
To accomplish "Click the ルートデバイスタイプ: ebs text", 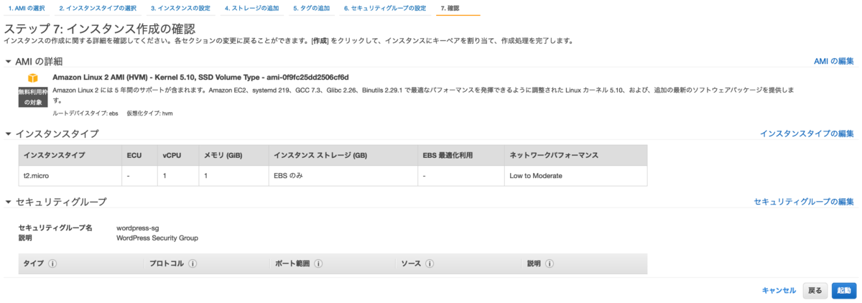I will [x=85, y=113].
